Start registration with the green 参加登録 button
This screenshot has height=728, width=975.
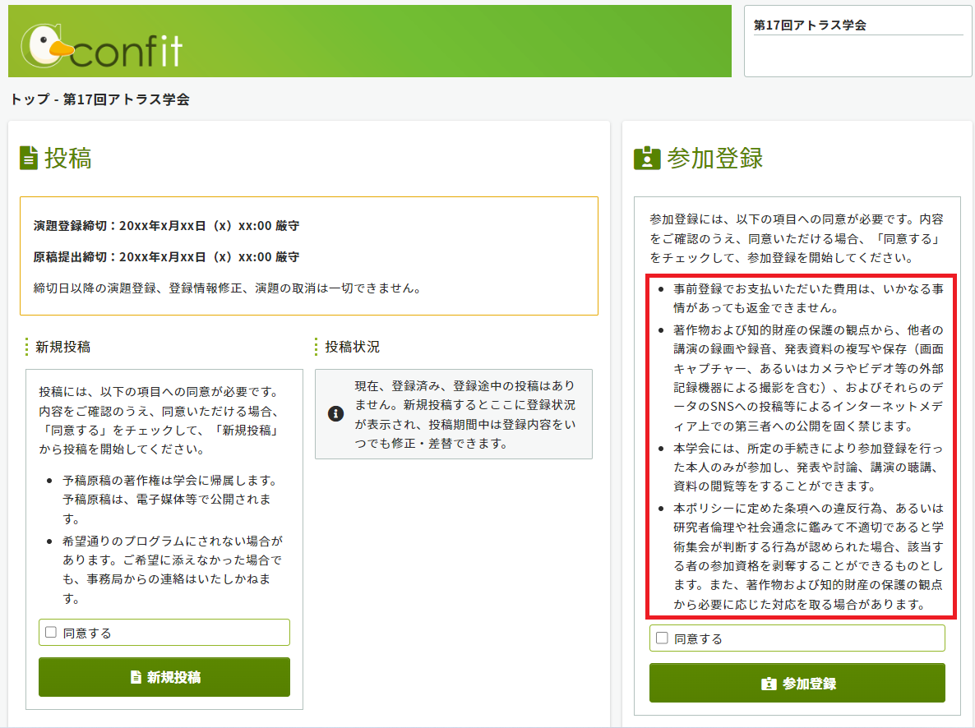[x=797, y=683]
